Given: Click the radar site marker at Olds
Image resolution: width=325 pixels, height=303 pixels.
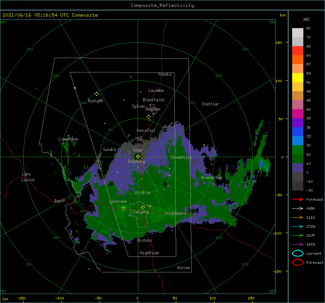Looking at the screenshot, I should tap(138, 157).
